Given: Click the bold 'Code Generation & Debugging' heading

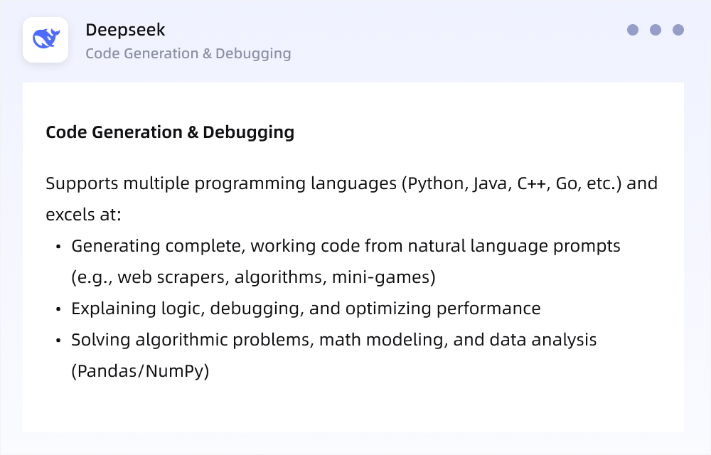Looking at the screenshot, I should [x=170, y=132].
